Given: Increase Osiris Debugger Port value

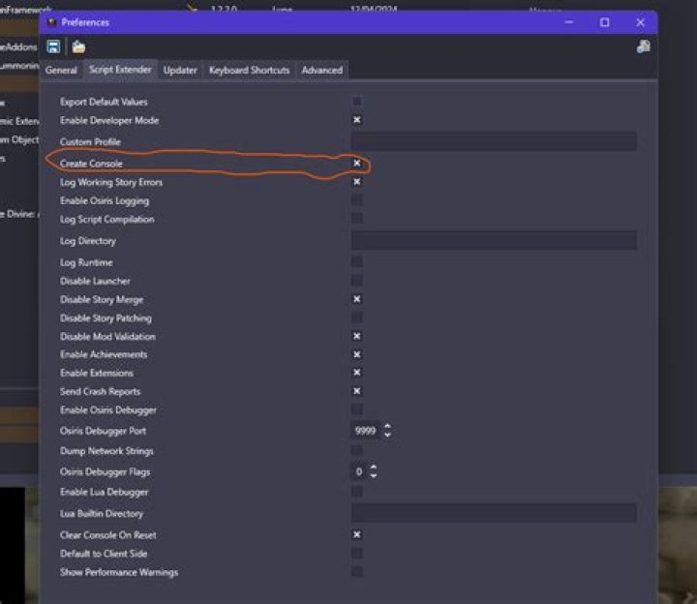Looking at the screenshot, I should (387, 426).
